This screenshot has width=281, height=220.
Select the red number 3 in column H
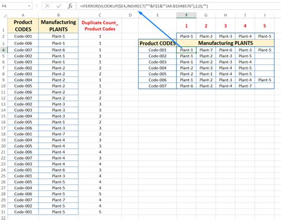coord(225,25)
